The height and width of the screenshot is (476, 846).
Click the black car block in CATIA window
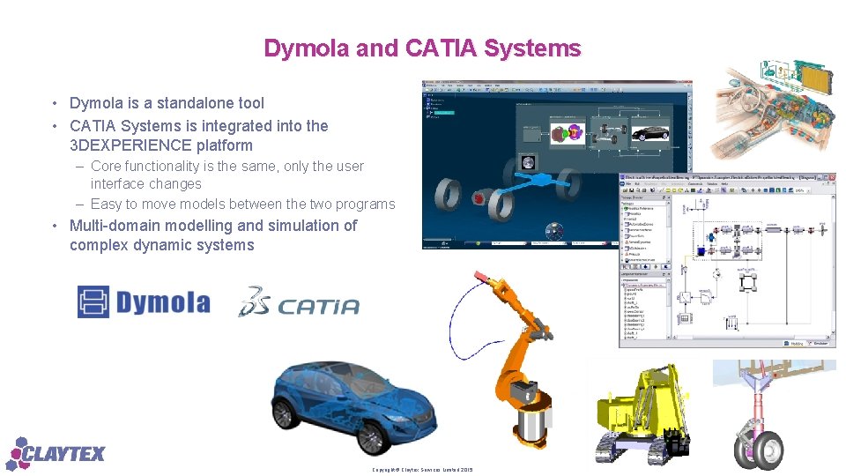[649, 133]
